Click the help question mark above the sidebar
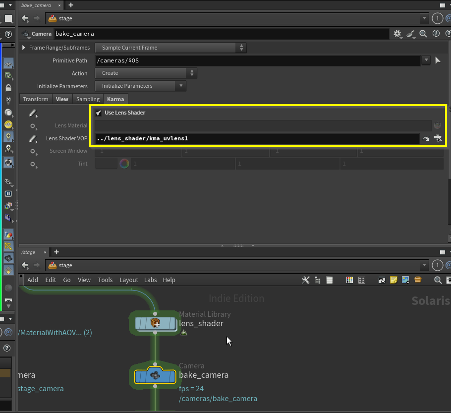The image size is (451, 413). tap(8, 34)
